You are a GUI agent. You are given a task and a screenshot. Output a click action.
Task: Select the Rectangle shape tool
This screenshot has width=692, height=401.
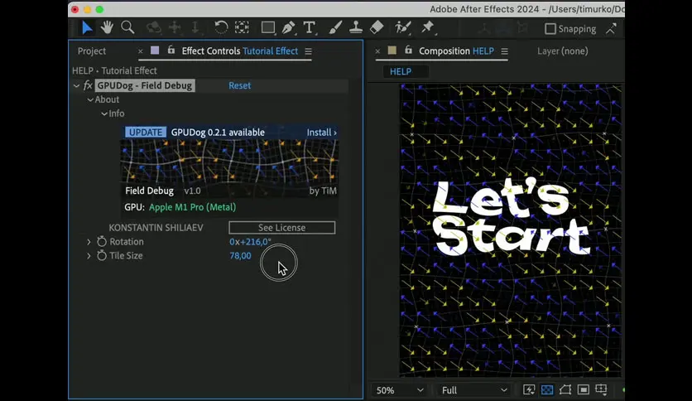[268, 28]
